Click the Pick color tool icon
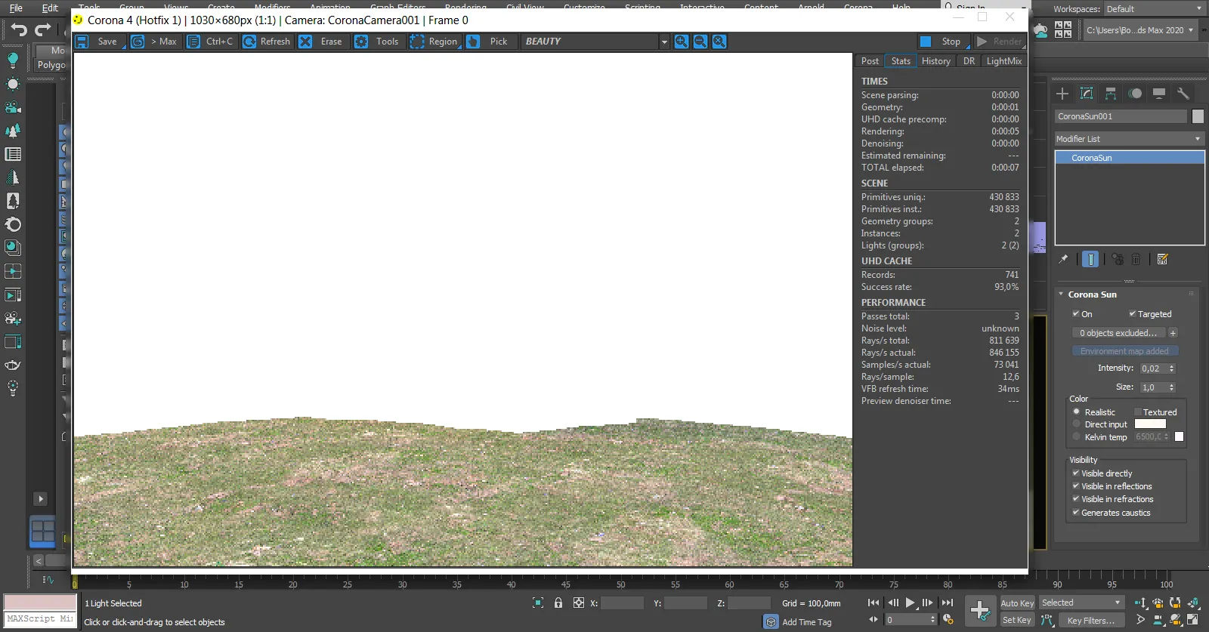 pos(473,42)
